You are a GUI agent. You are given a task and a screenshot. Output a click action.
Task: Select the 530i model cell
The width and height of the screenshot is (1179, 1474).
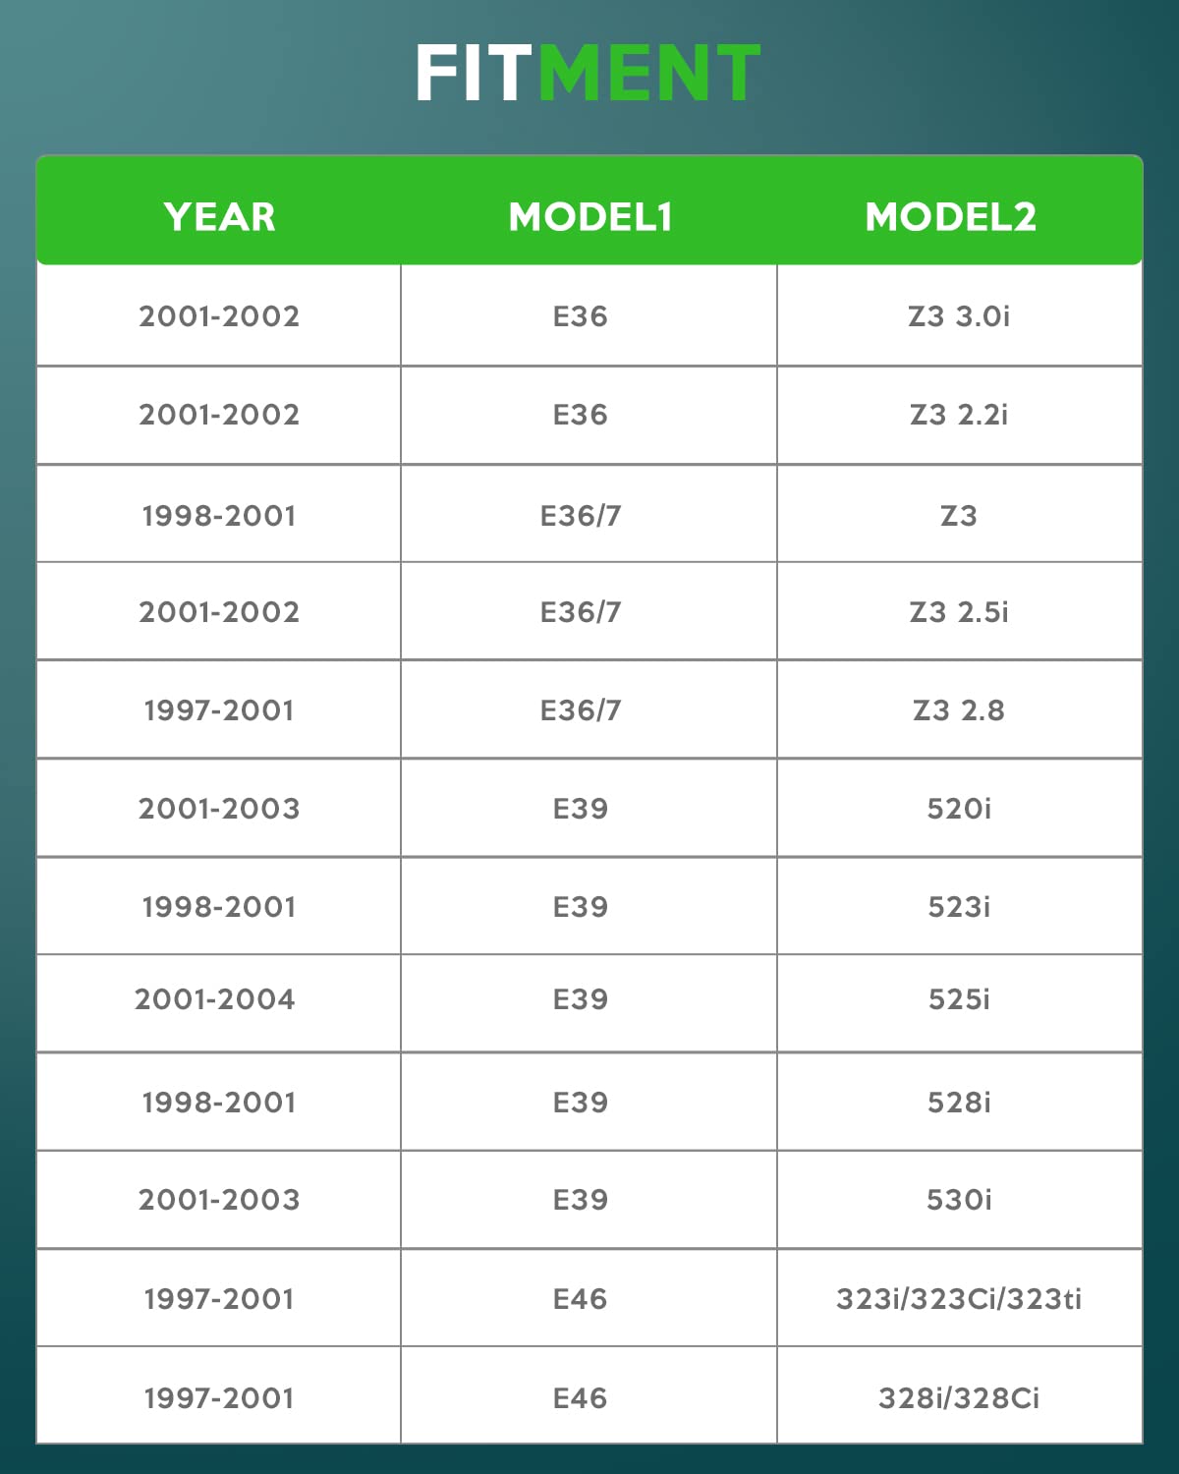tap(959, 1200)
